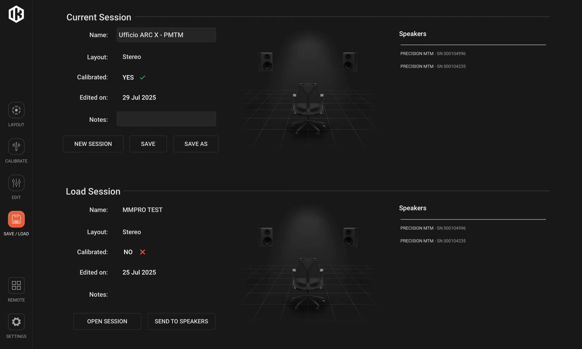
Task: Click into the current session Notes field
Action: point(166,119)
